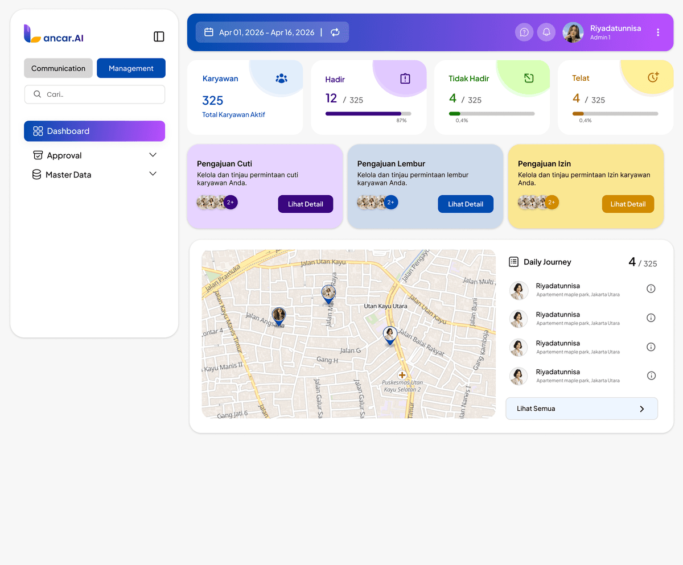Expand the Master Data chevron
Image resolution: width=683 pixels, height=565 pixels.
pos(153,174)
